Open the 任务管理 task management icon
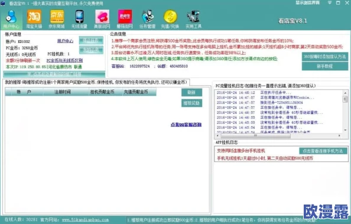 148,19
